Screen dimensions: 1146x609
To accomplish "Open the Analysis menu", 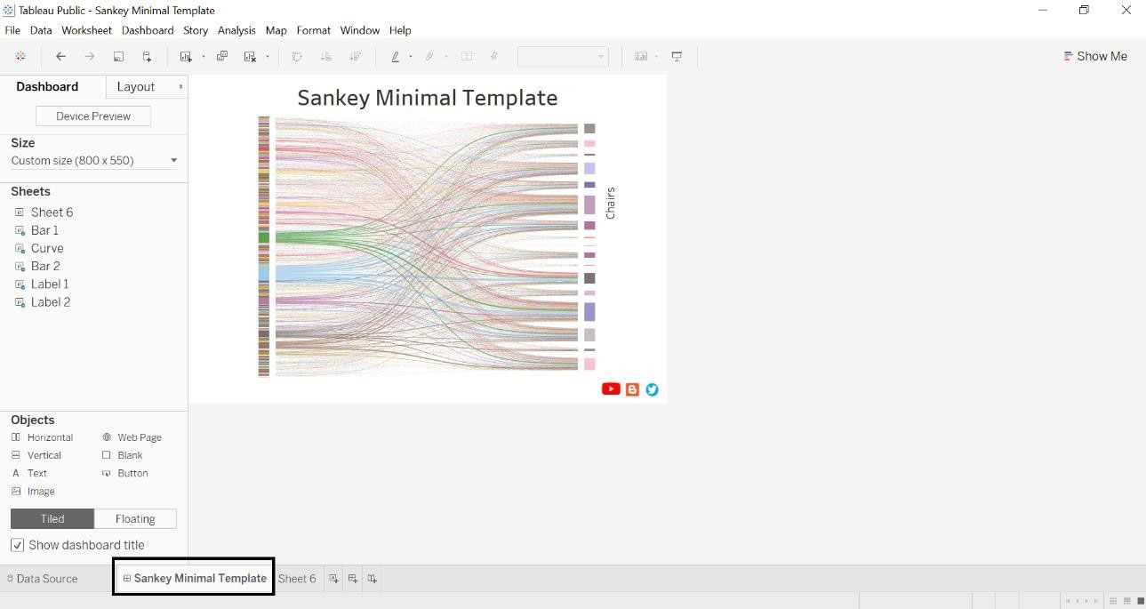I will (x=236, y=29).
